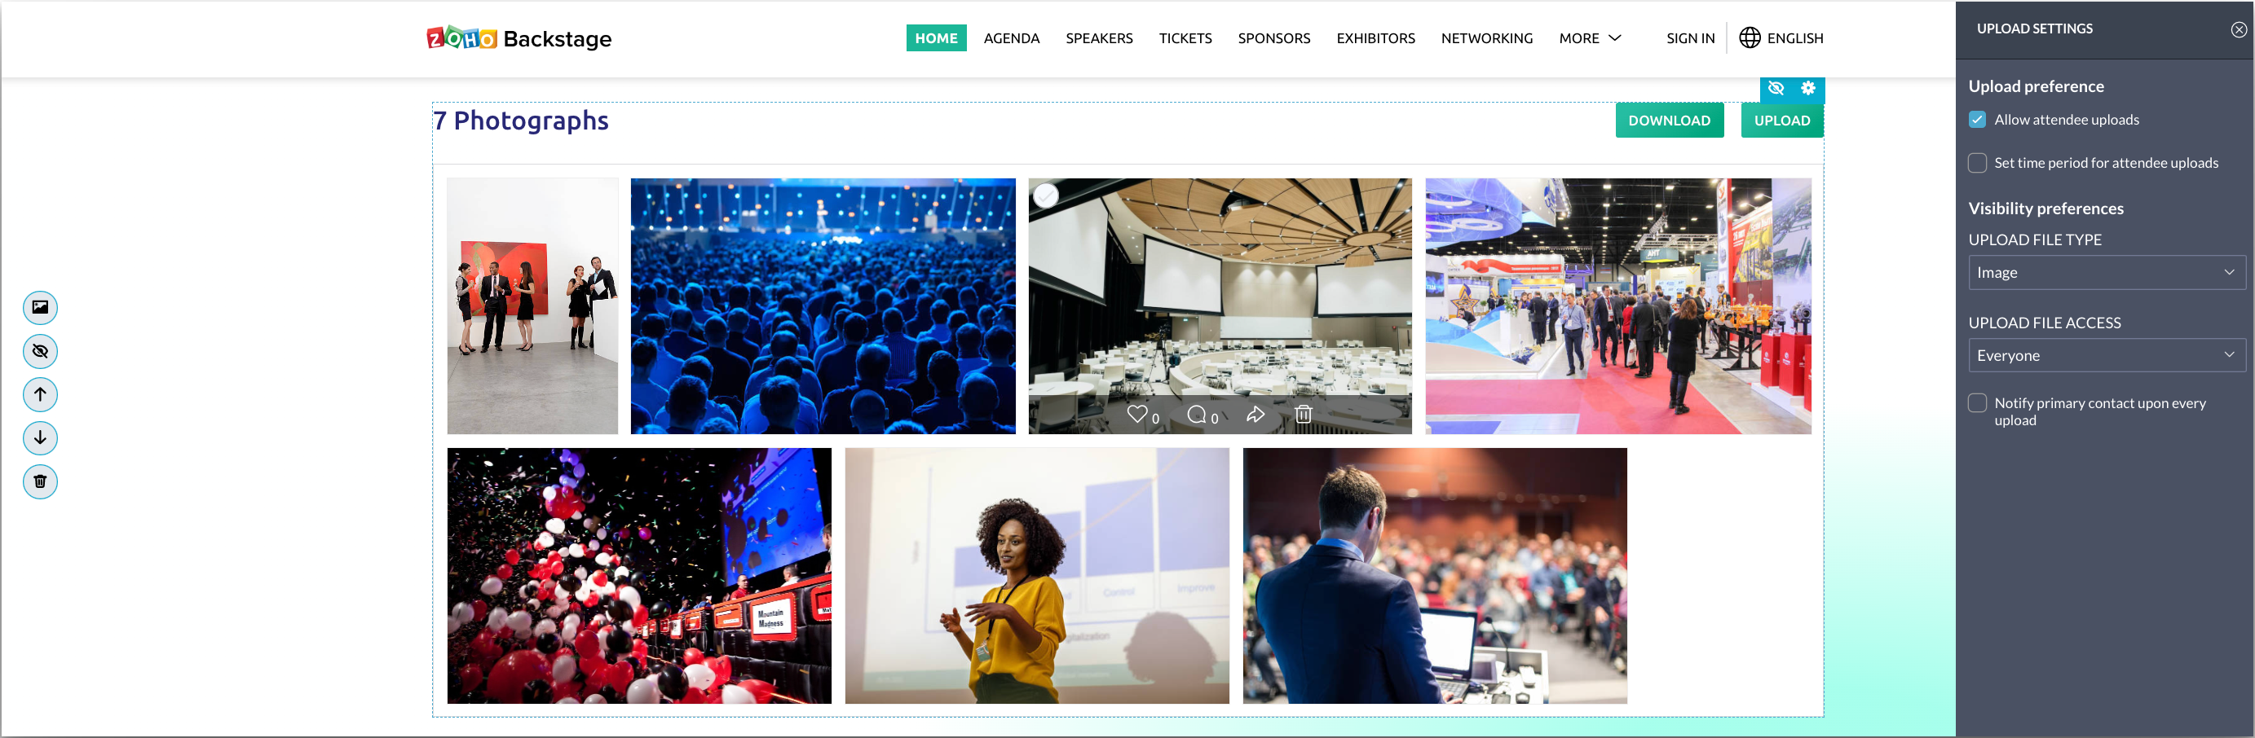Enable Set time period for attendee uploads

pos(1977,163)
